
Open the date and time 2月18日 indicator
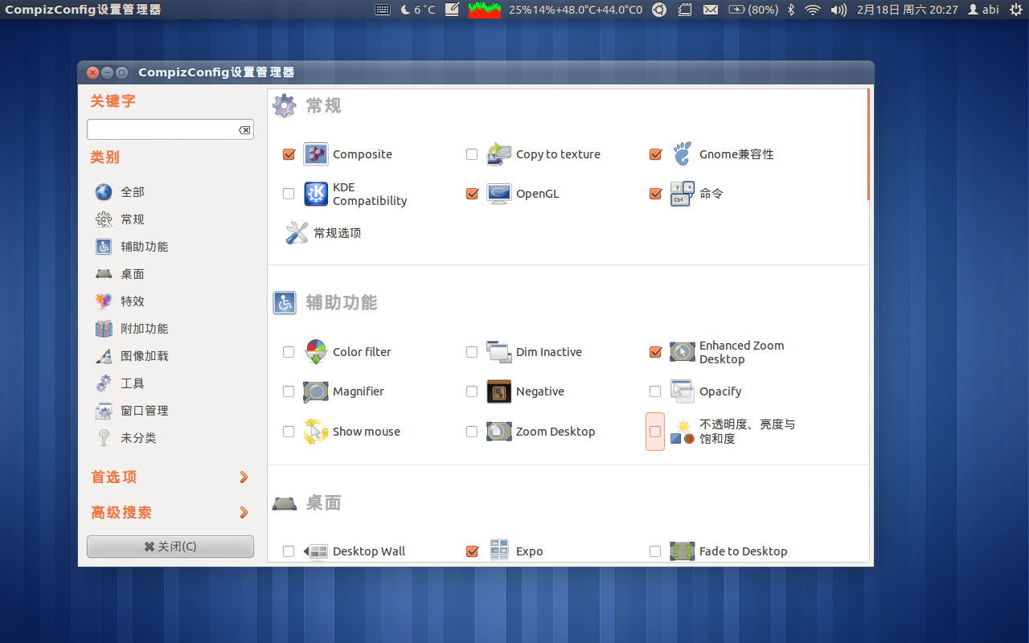click(907, 10)
